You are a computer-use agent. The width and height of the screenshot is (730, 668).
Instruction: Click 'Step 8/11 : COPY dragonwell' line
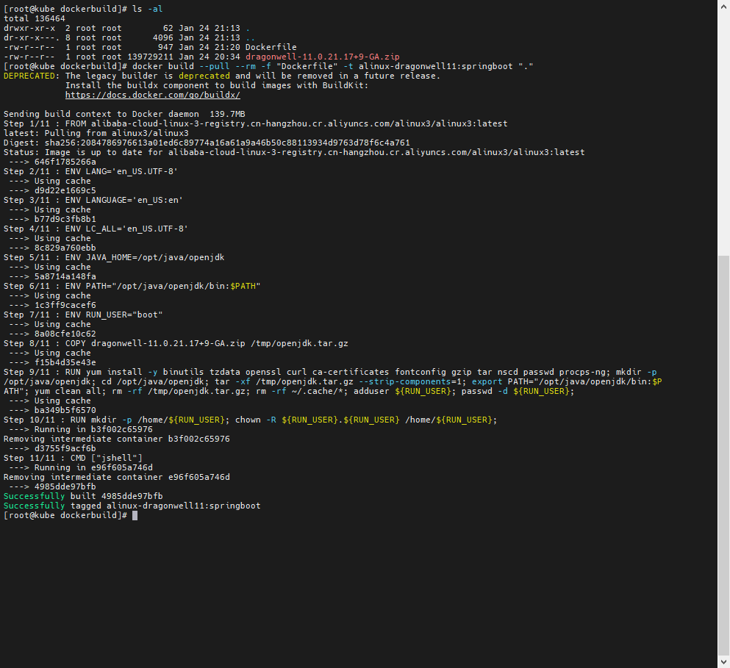(176, 343)
